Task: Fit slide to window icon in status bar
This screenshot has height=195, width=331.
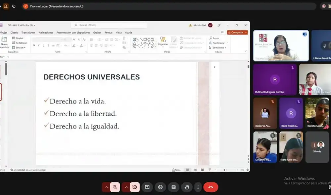Action: [248, 170]
